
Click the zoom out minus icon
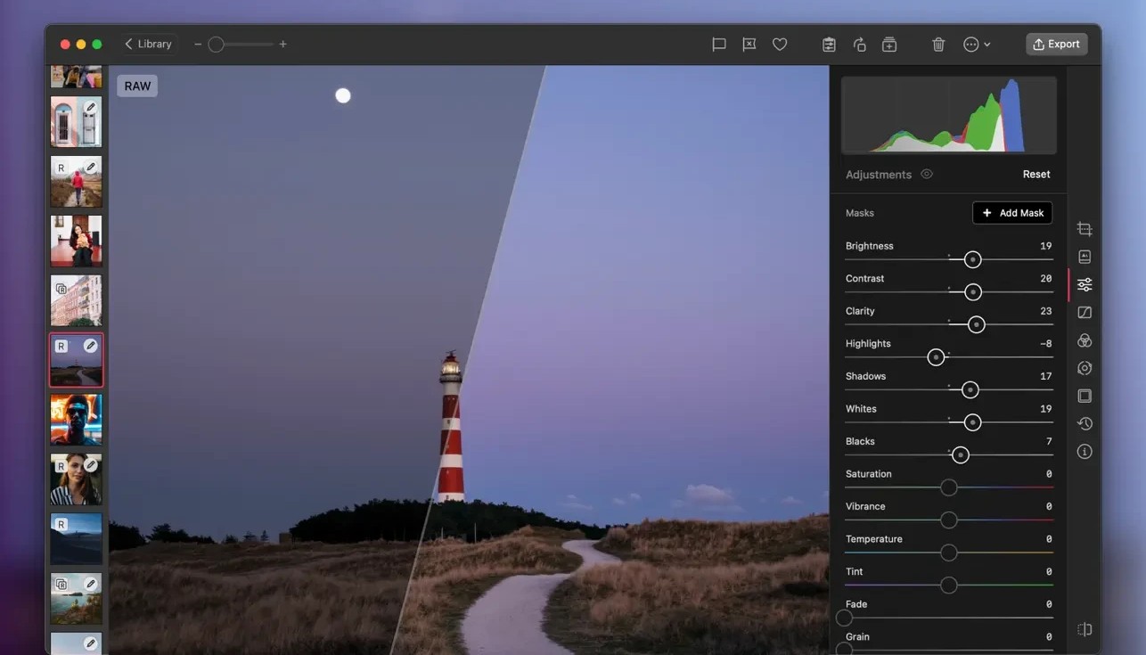pos(198,44)
